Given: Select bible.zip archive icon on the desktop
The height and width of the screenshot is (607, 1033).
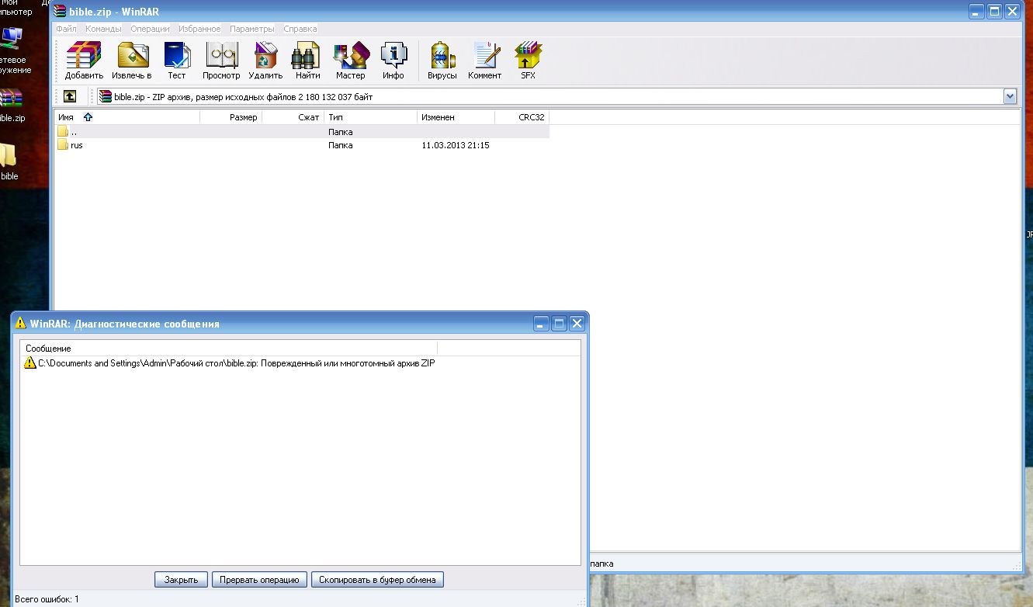Looking at the screenshot, I should [x=11, y=100].
